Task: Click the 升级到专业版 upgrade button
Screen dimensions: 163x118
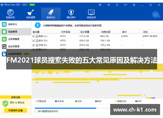Action: (x=16, y=111)
